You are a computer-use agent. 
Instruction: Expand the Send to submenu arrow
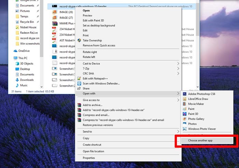(178, 131)
